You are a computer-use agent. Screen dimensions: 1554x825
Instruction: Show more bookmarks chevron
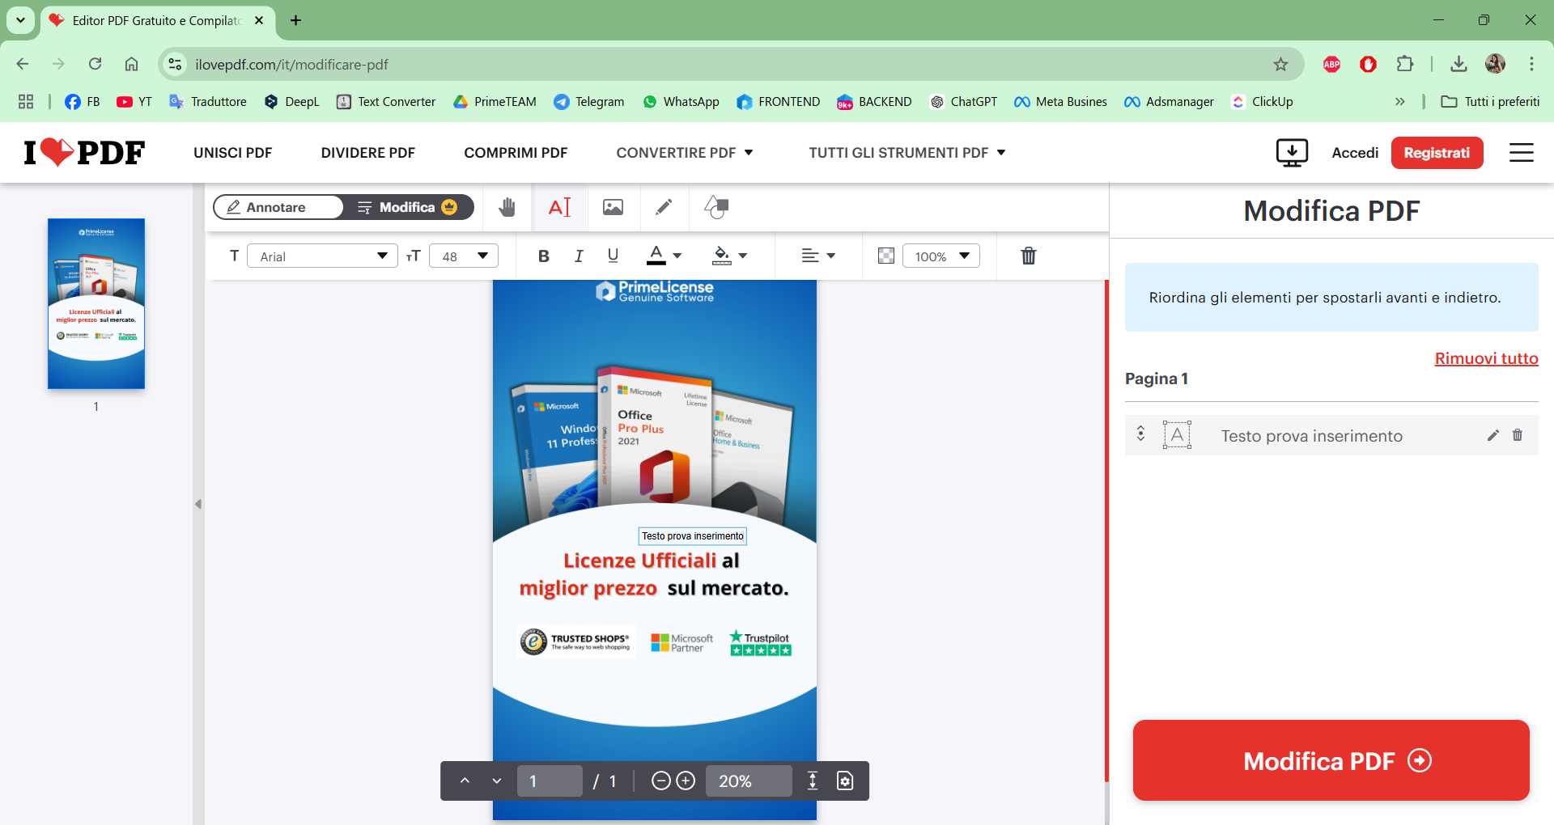point(1399,101)
